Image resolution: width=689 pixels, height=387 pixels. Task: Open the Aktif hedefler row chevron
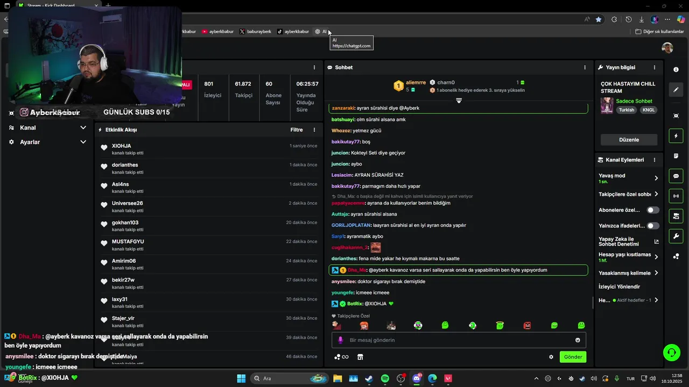pos(656,300)
